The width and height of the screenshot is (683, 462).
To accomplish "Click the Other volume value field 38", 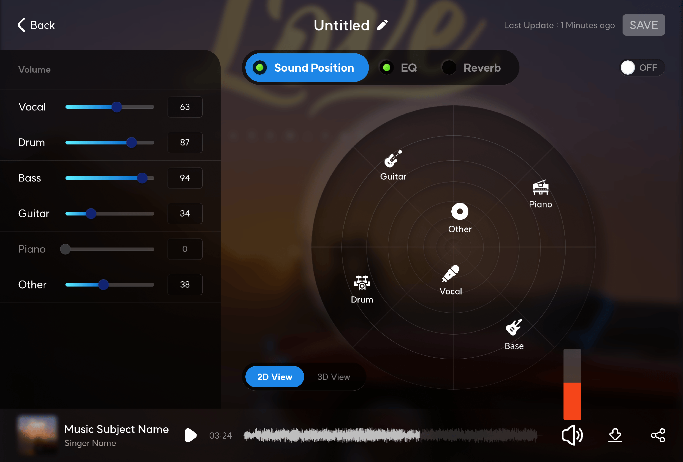I will point(185,285).
